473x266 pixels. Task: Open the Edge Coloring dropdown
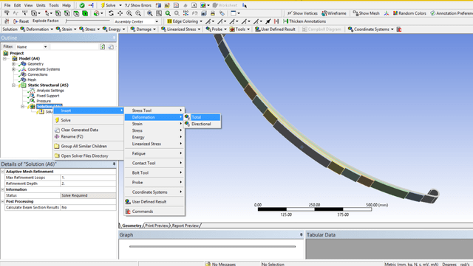tap(185, 21)
